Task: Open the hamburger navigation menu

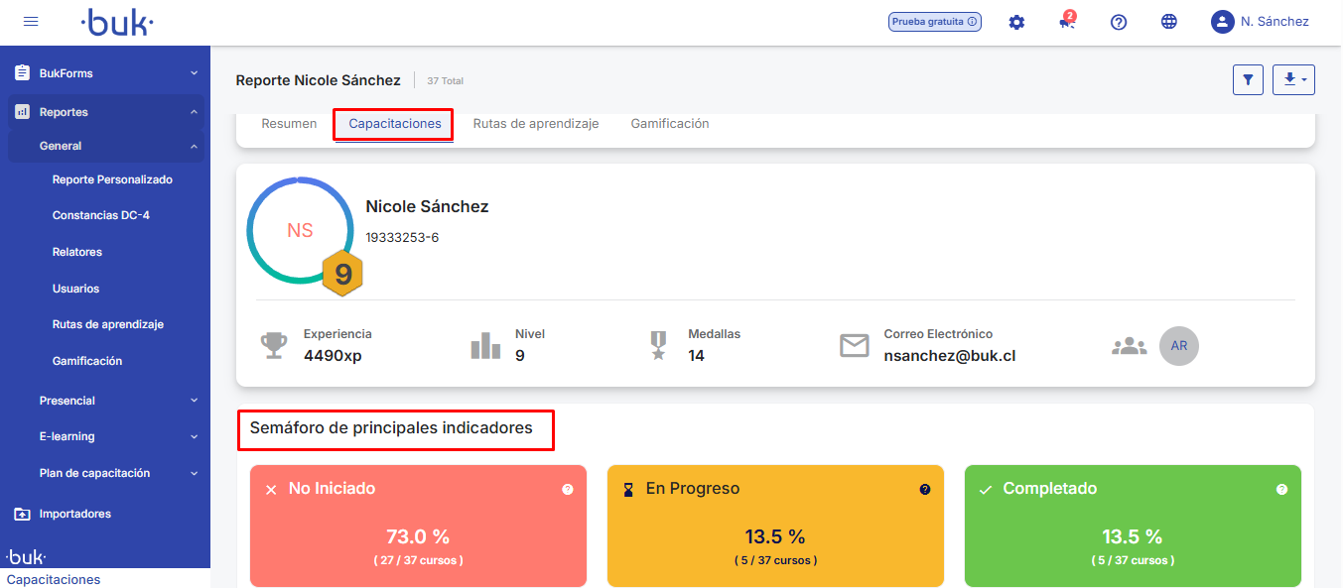Action: pos(31,22)
